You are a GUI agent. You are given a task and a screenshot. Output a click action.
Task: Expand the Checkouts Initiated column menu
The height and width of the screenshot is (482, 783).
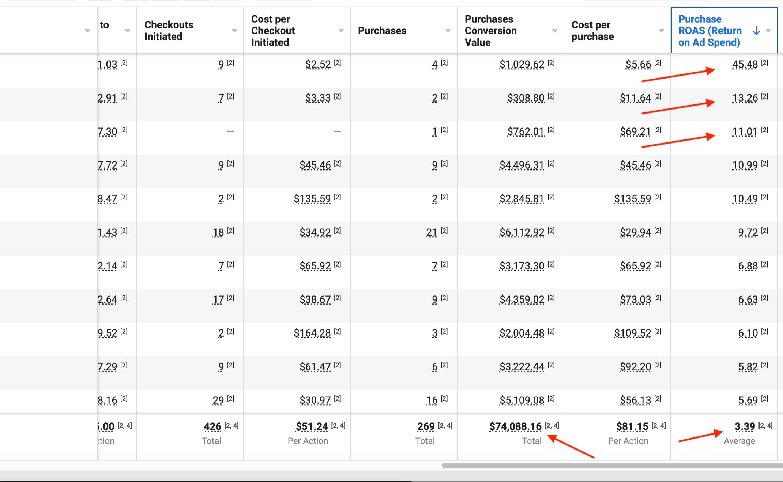tap(234, 31)
